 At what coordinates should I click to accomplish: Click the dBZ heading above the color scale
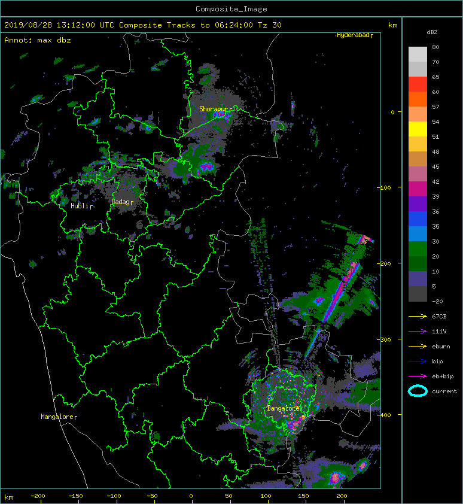click(432, 32)
